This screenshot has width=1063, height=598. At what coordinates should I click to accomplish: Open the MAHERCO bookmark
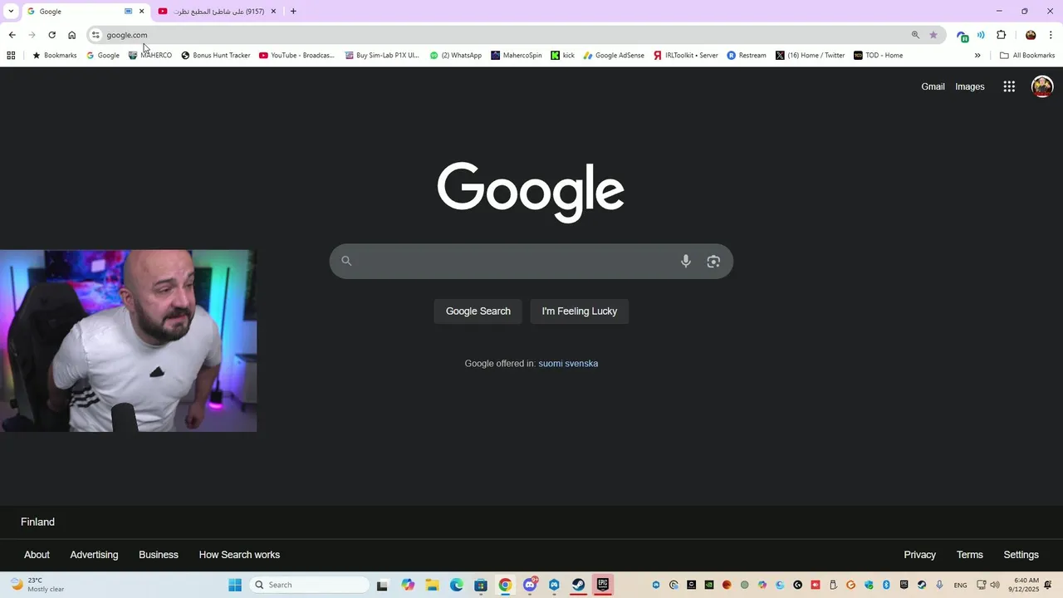pyautogui.click(x=150, y=56)
